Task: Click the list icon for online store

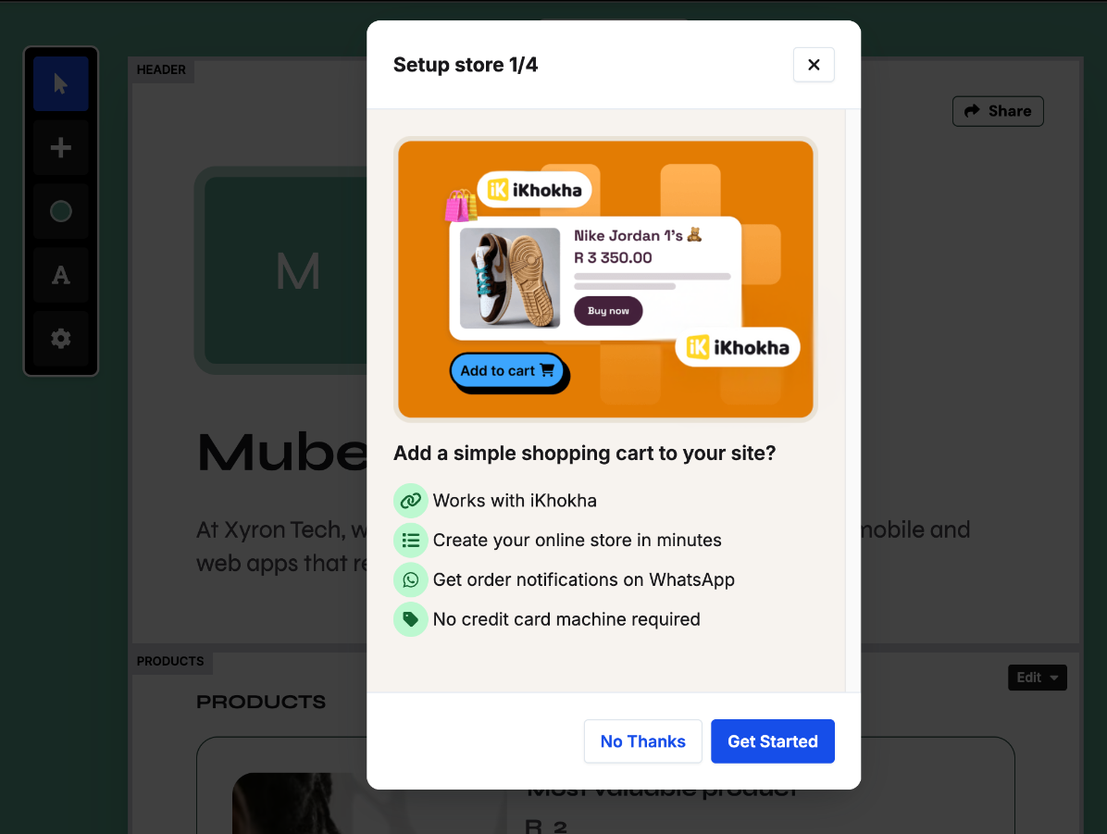Action: [410, 541]
